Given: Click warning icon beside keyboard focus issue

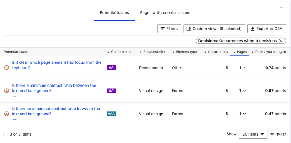Looking at the screenshot, I should click(x=7, y=68).
